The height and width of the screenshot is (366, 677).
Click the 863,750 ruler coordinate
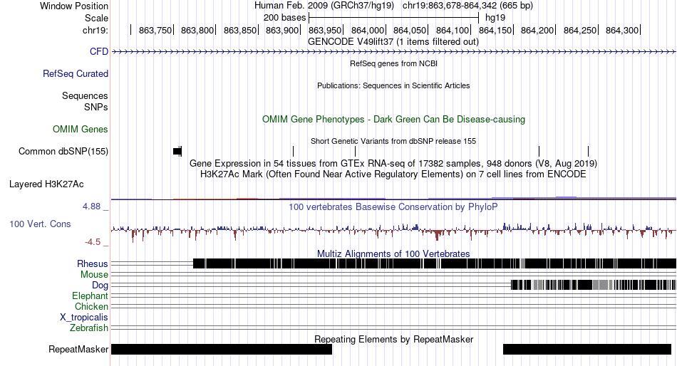coord(155,30)
